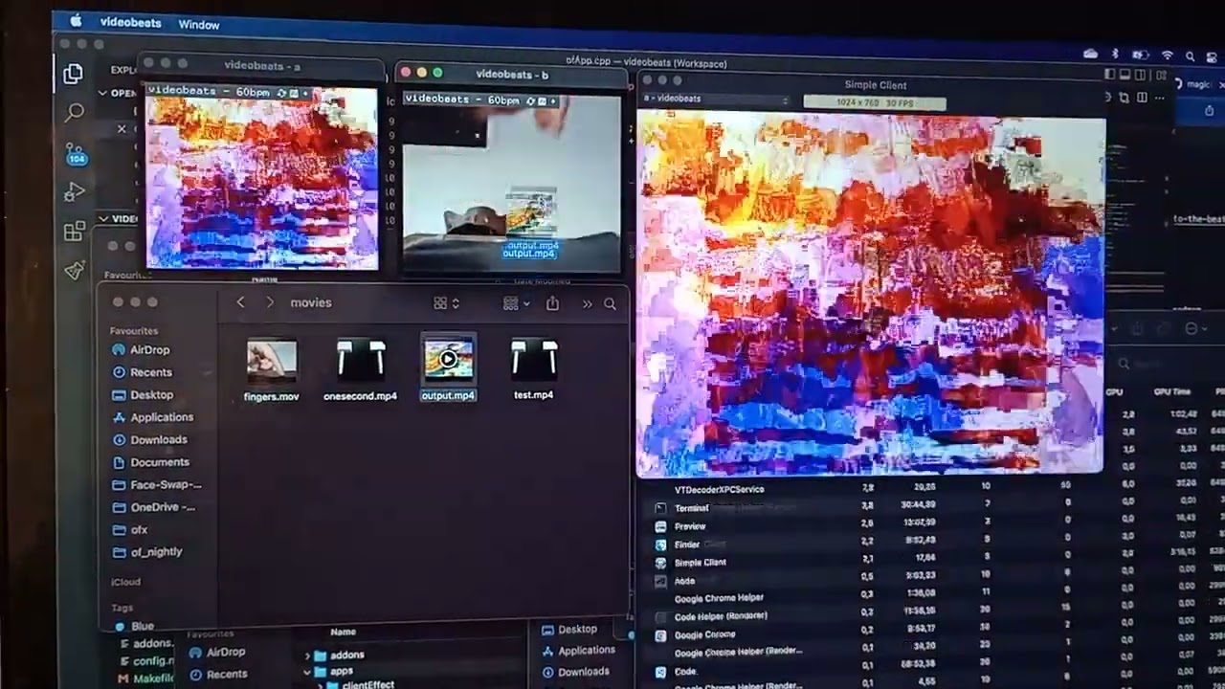The height and width of the screenshot is (689, 1225).
Task: Toggle VS Code primary sidebar layout icon
Action: point(1110,74)
